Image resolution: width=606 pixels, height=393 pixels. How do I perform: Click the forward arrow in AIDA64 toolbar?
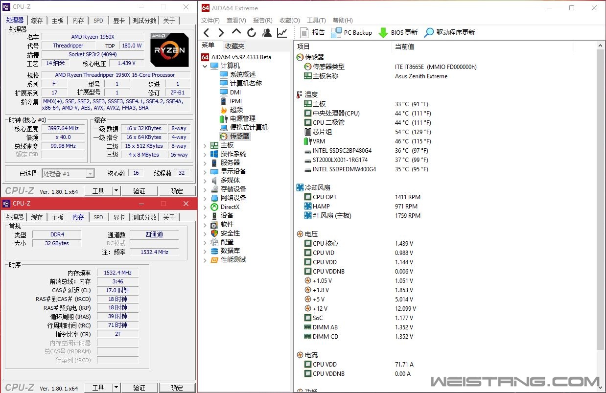tap(221, 33)
